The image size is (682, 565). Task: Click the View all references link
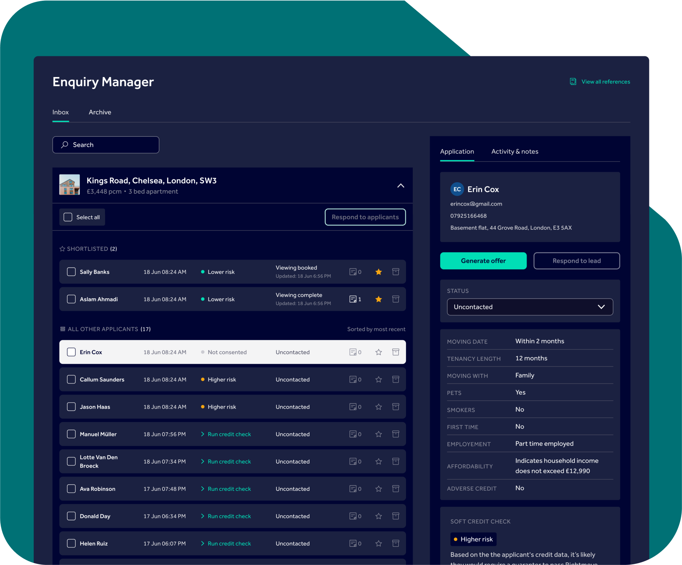[605, 82]
